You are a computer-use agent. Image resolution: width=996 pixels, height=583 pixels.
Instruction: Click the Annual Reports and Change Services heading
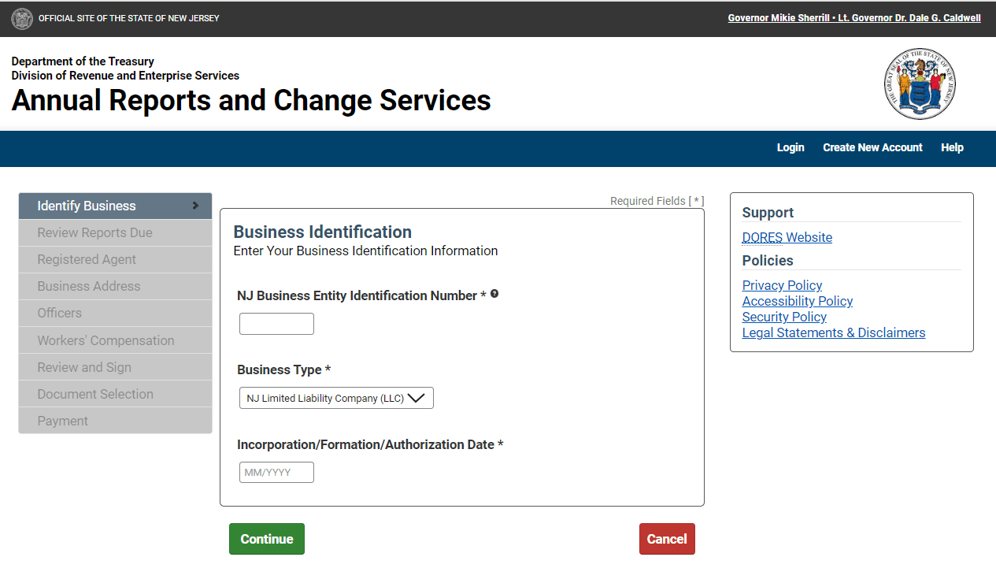point(251,101)
